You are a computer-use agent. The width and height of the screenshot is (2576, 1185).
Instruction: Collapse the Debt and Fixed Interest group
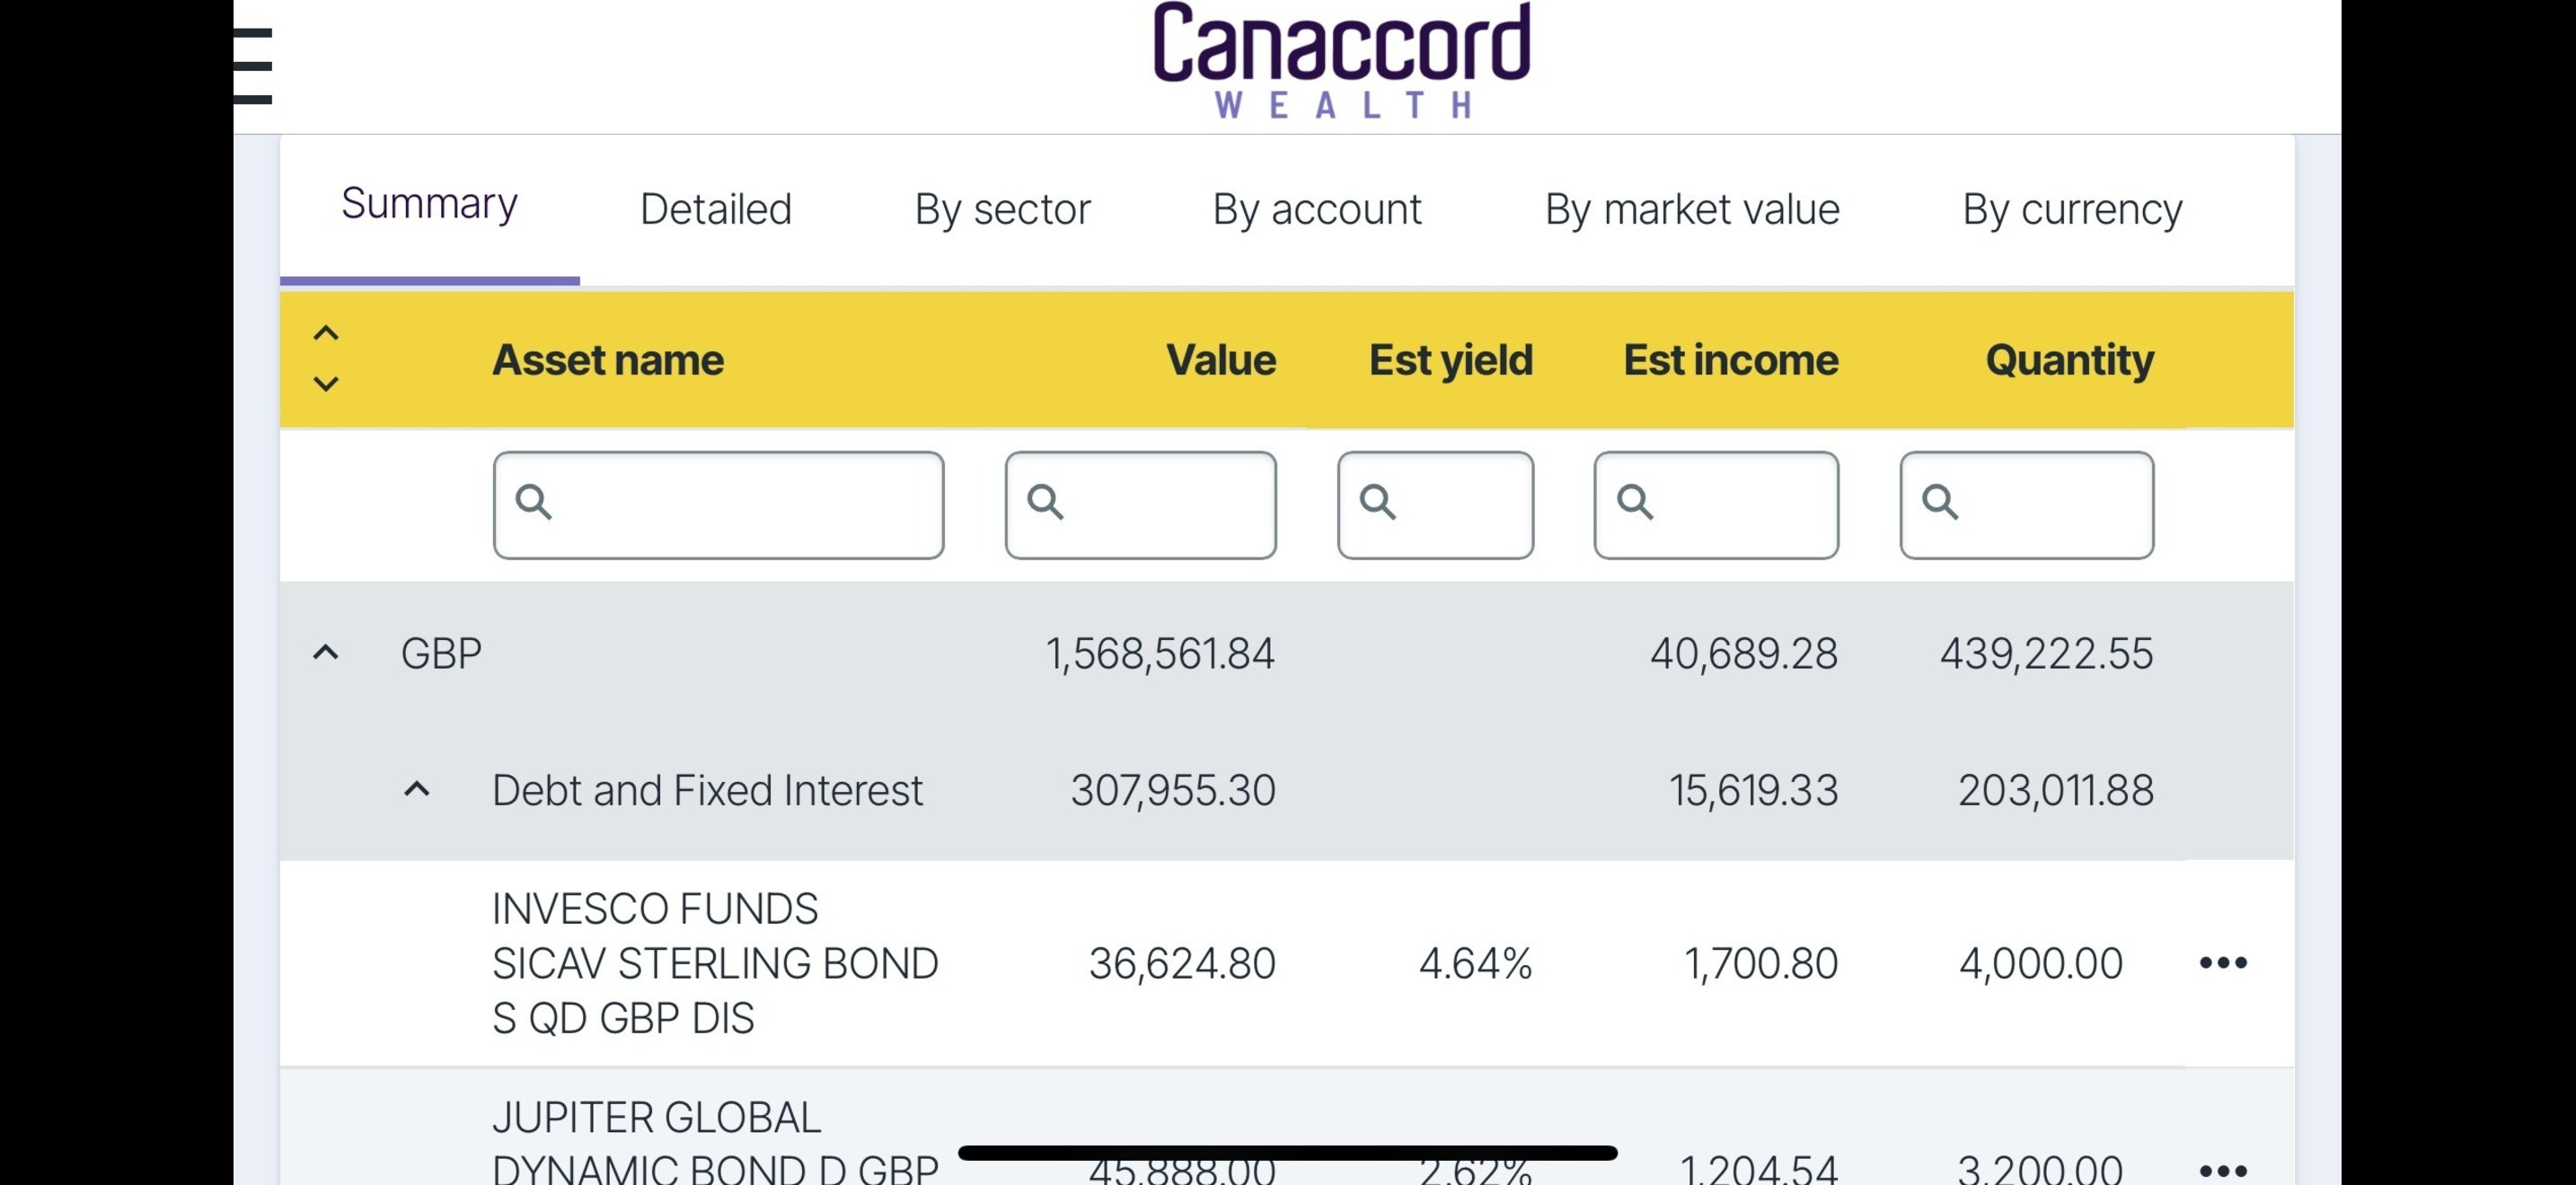(417, 790)
